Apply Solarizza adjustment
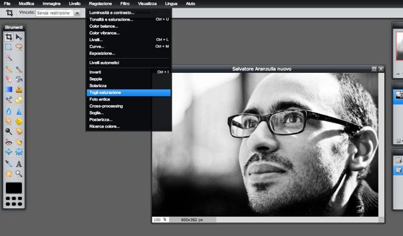 128,86
